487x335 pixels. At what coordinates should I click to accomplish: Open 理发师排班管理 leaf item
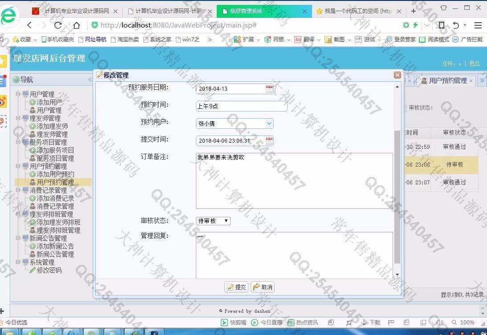[x=55, y=230]
